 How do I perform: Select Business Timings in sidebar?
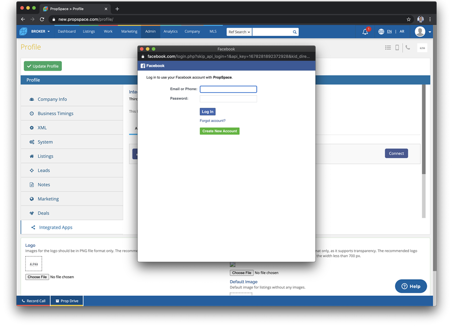72,113
